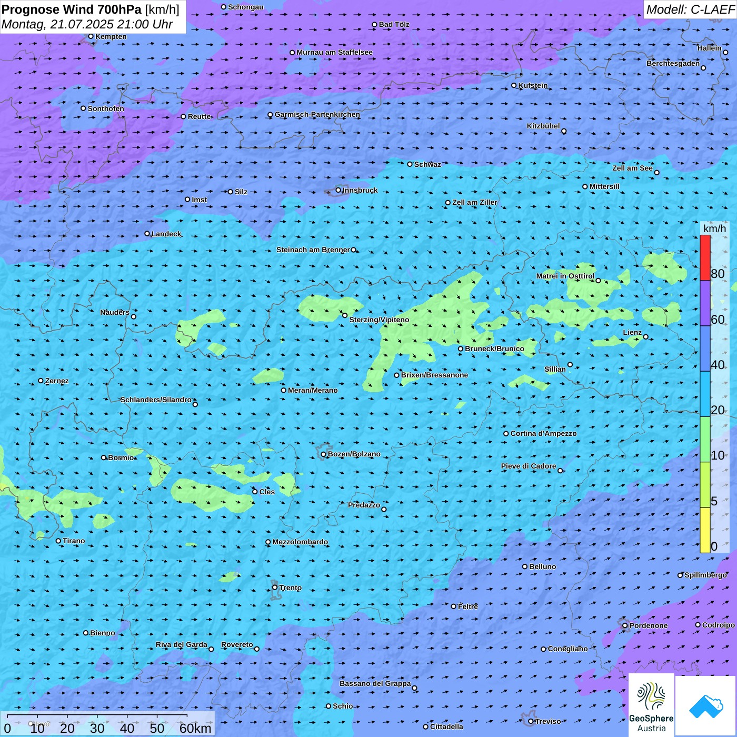737x737 pixels.
Task: Click the cyan 20 km/h legend swatch
Action: (705, 394)
